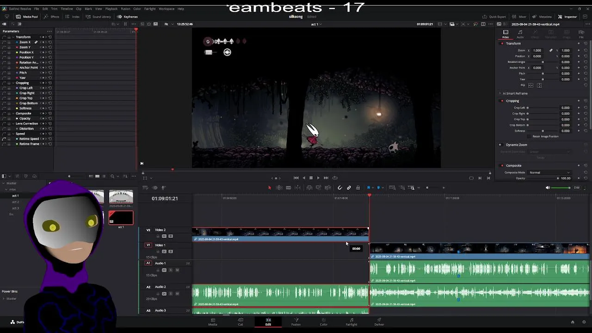Check the Retain Image Position checkbox

pos(530,136)
